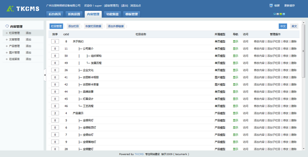Click 添加 next to 文章管理
The width and height of the screenshot is (308, 157).
coord(28,40)
